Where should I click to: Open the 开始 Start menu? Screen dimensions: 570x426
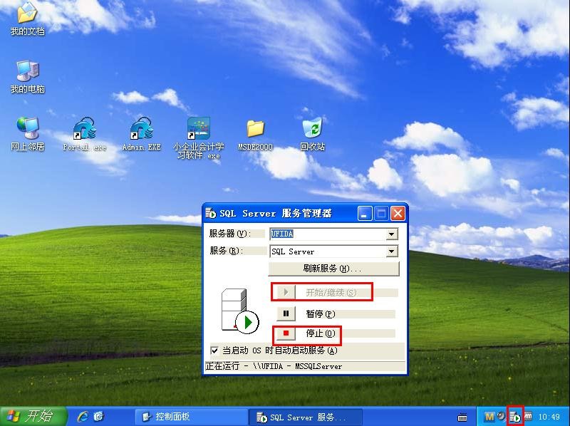pyautogui.click(x=33, y=417)
